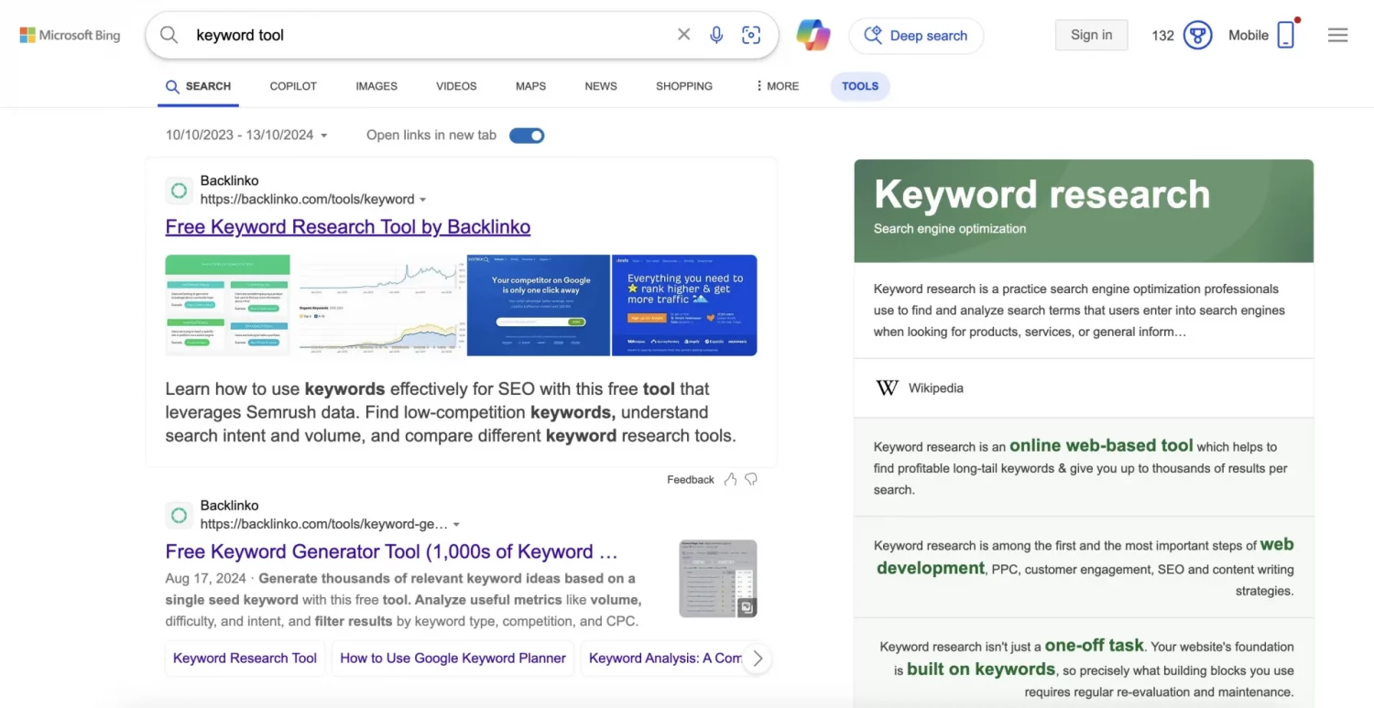Image resolution: width=1374 pixels, height=708 pixels.
Task: Click the Deep search button
Action: click(x=916, y=36)
